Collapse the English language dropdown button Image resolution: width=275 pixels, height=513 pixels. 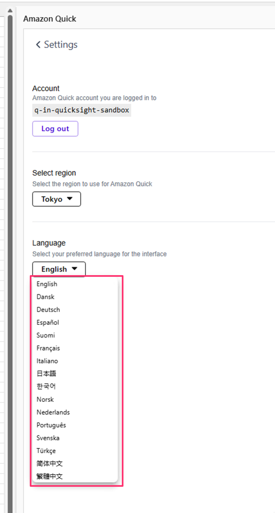pos(59,269)
